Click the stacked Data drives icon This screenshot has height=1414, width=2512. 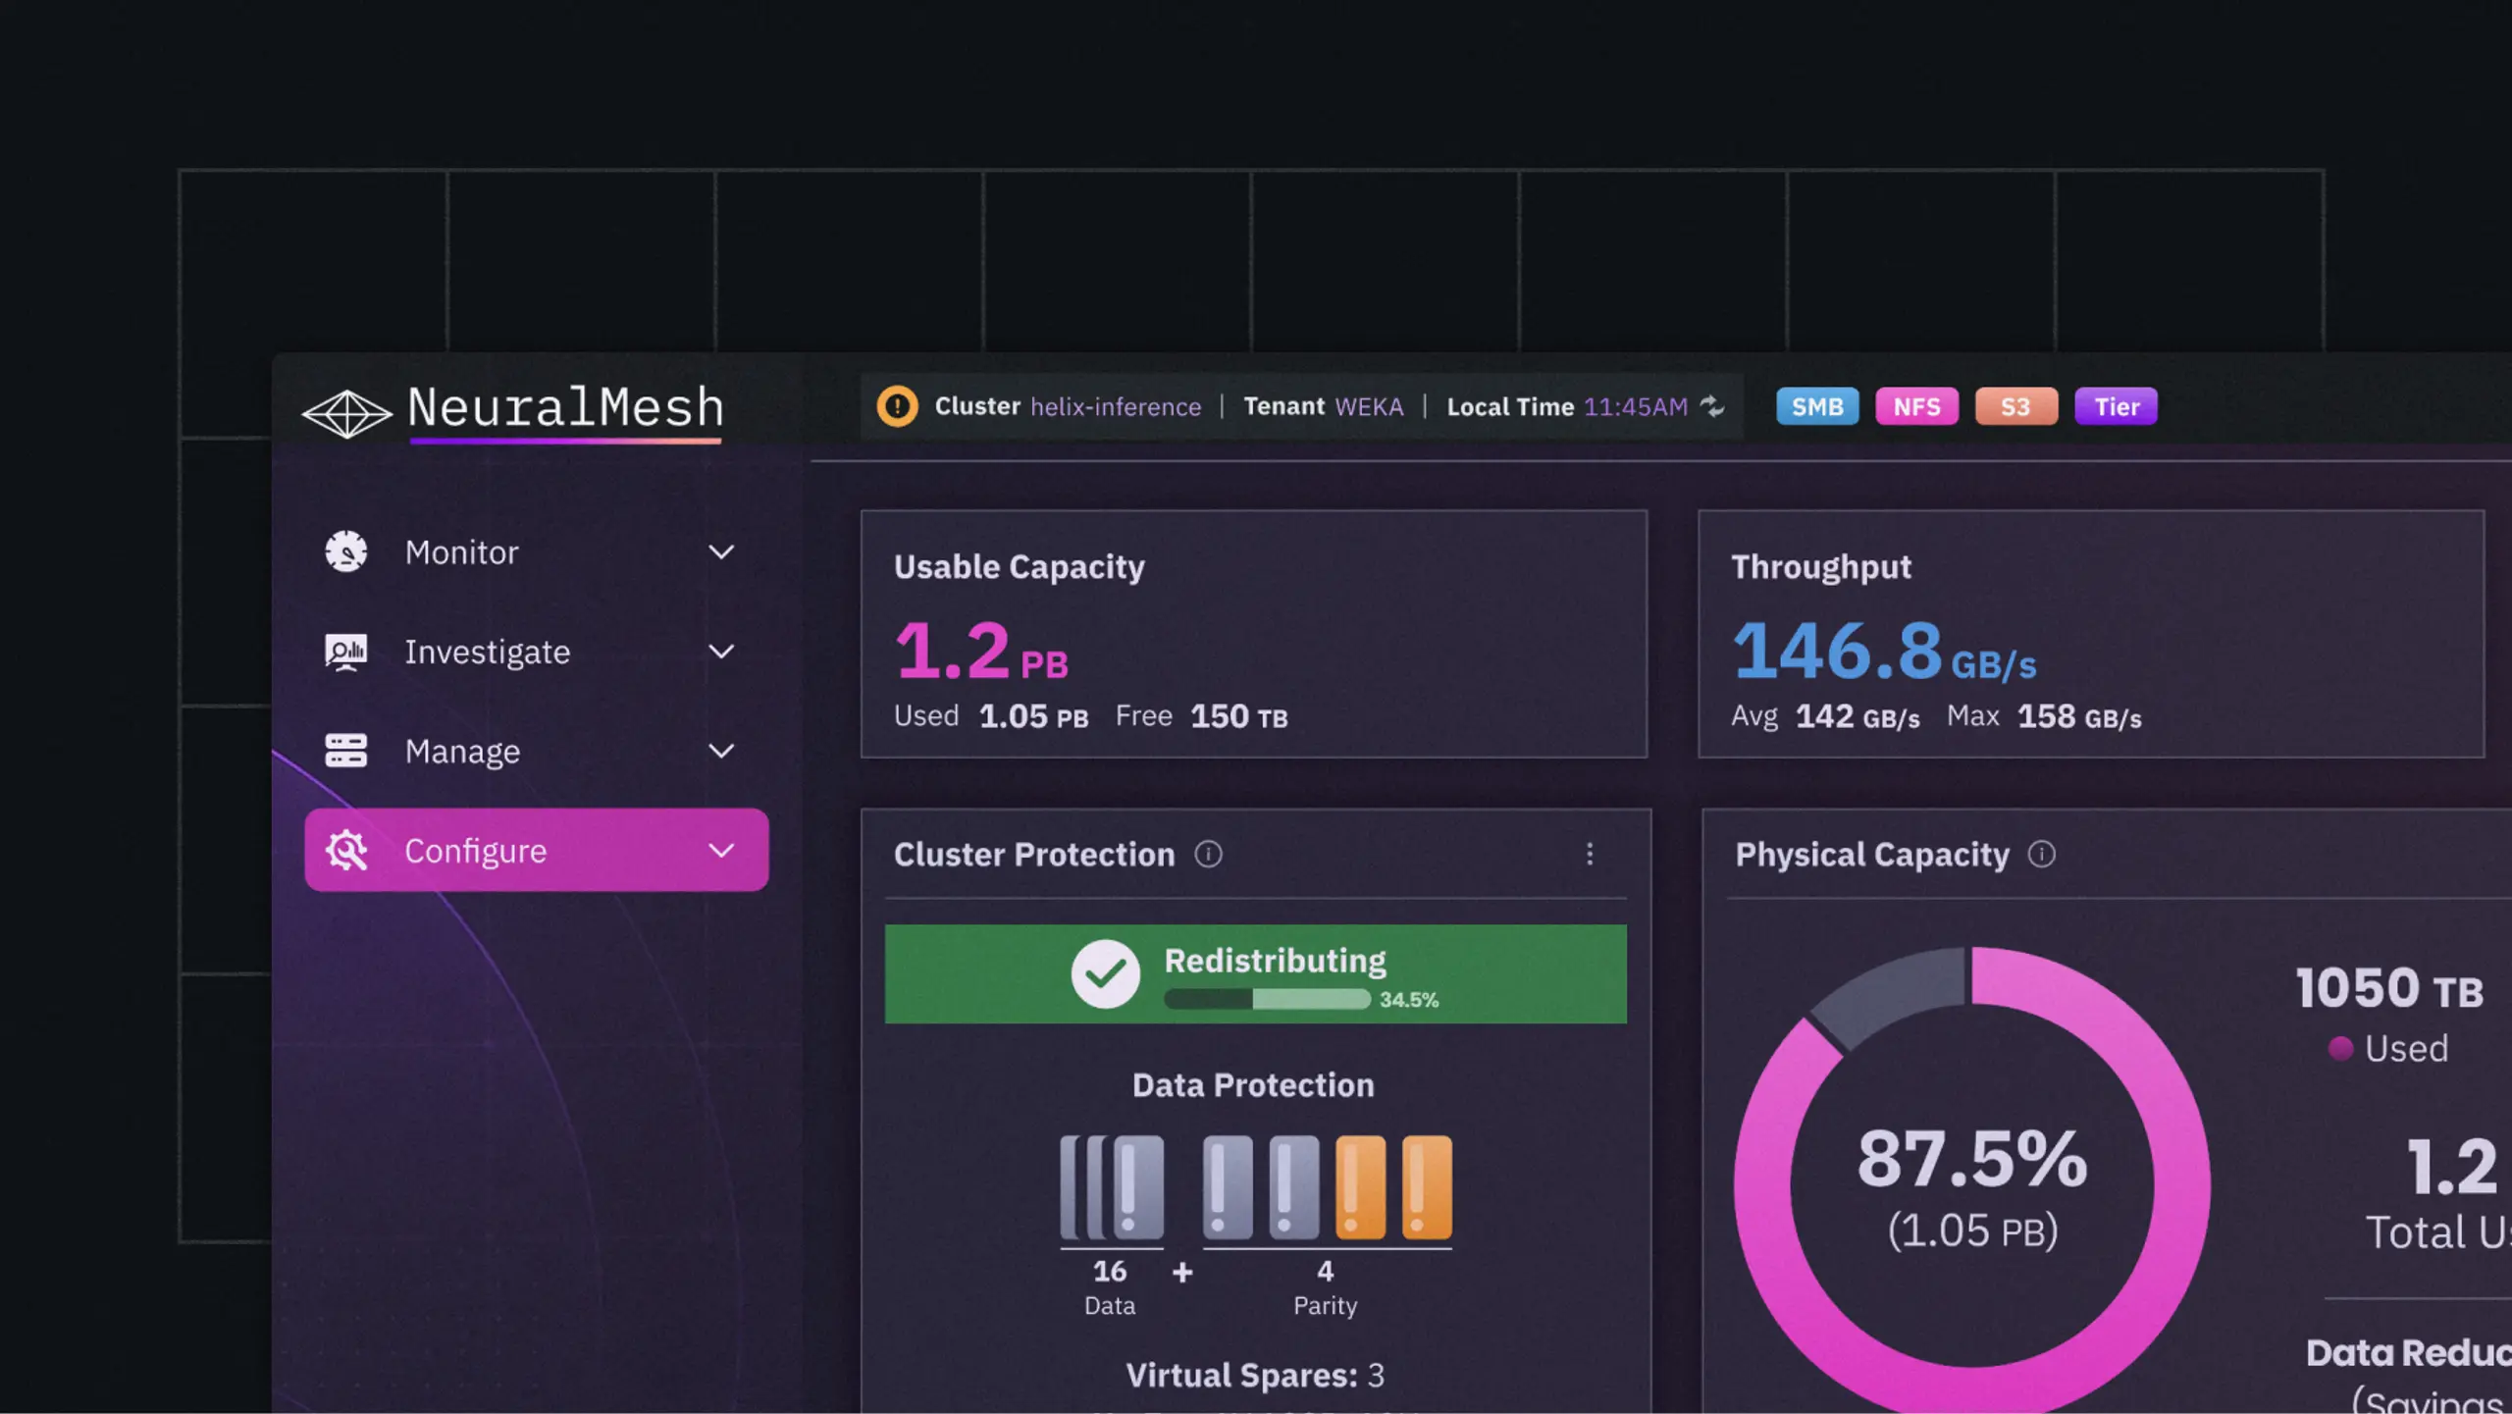[x=1112, y=1187]
